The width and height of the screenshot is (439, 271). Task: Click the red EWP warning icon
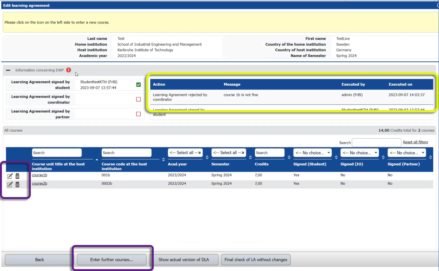(x=69, y=70)
